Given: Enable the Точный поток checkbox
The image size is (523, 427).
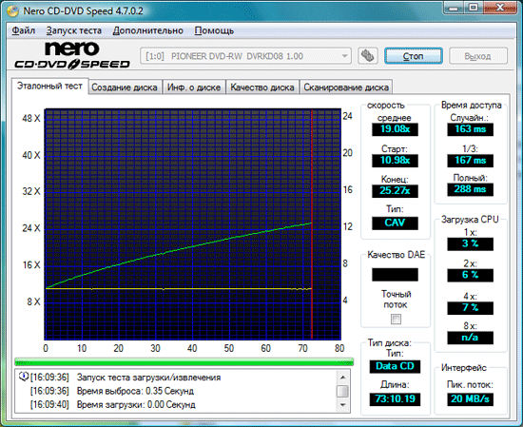Looking at the screenshot, I should pyautogui.click(x=396, y=320).
